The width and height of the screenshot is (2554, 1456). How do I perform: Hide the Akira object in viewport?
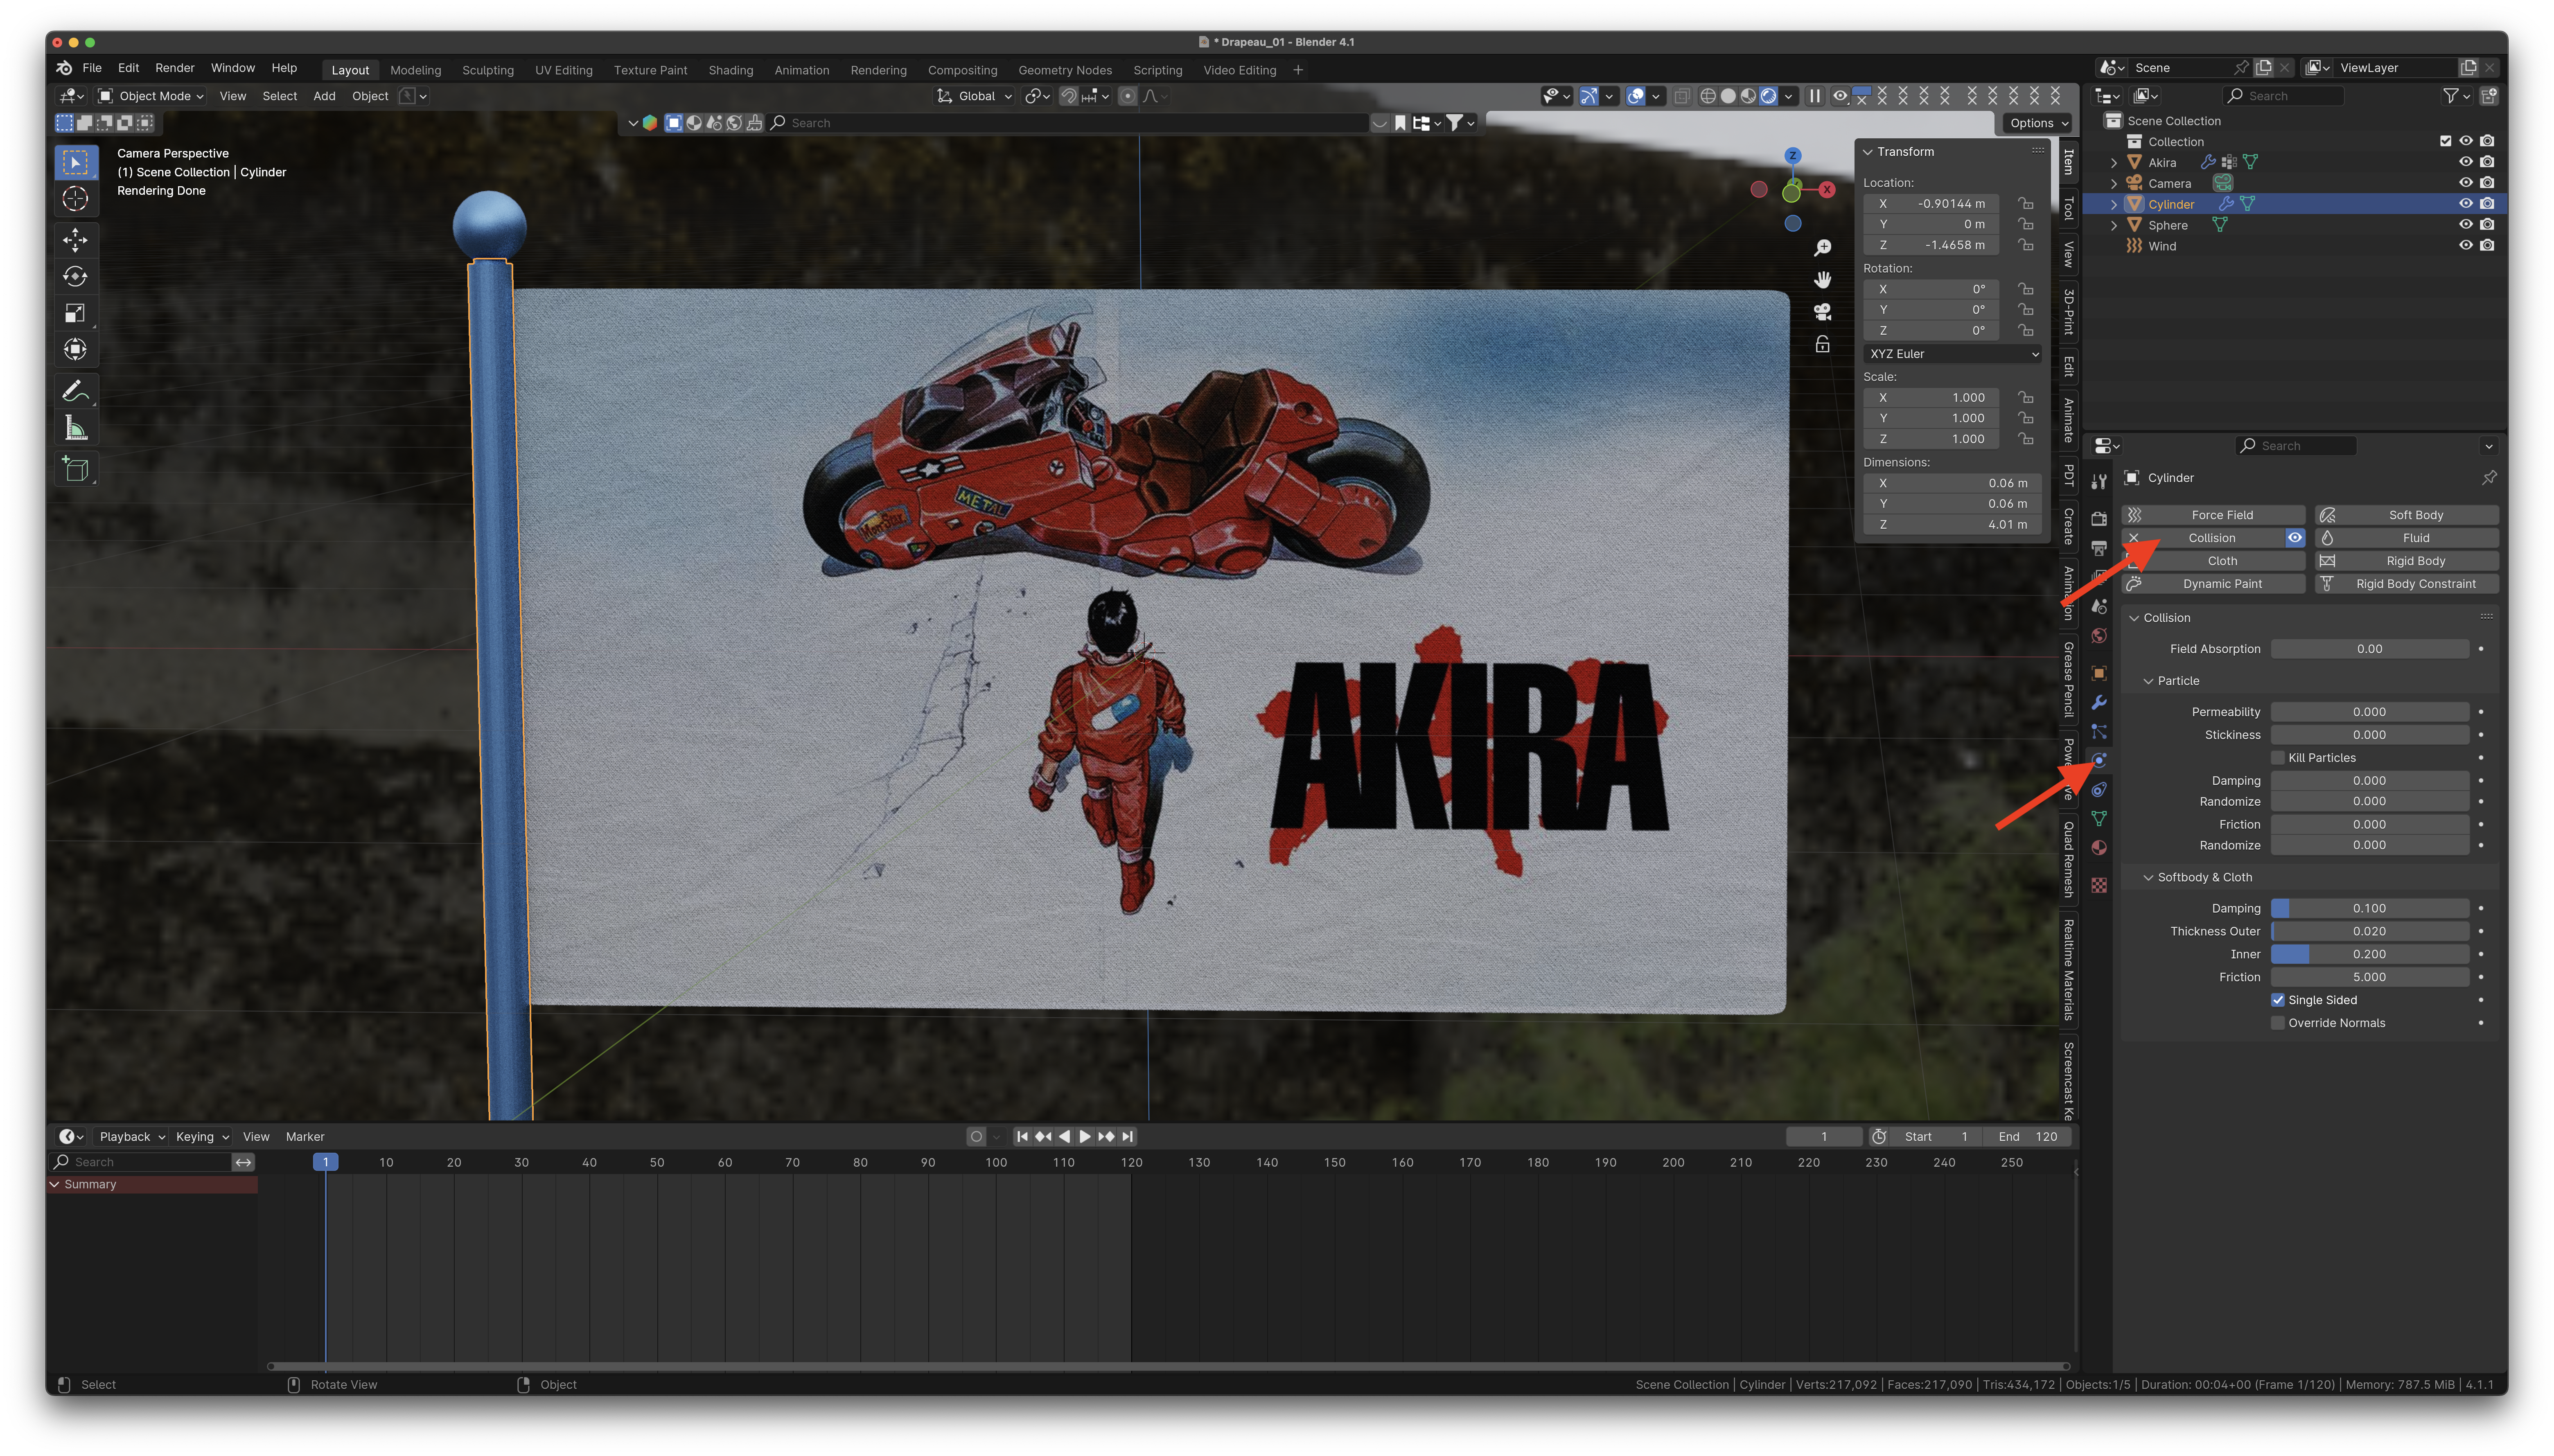[2466, 162]
